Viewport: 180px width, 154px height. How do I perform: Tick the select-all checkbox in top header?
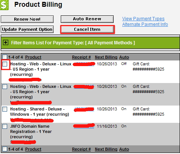[x=4, y=57]
